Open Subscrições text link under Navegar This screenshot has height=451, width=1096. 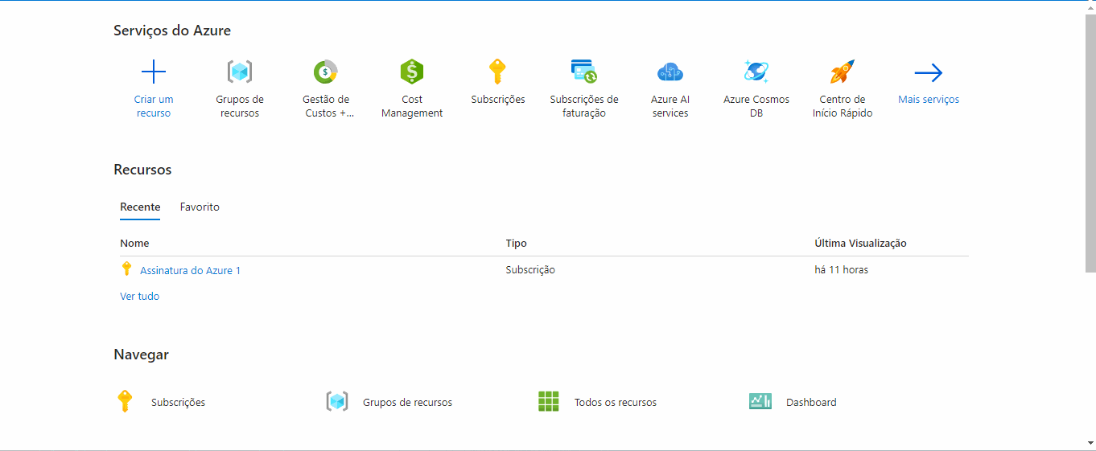coord(178,403)
